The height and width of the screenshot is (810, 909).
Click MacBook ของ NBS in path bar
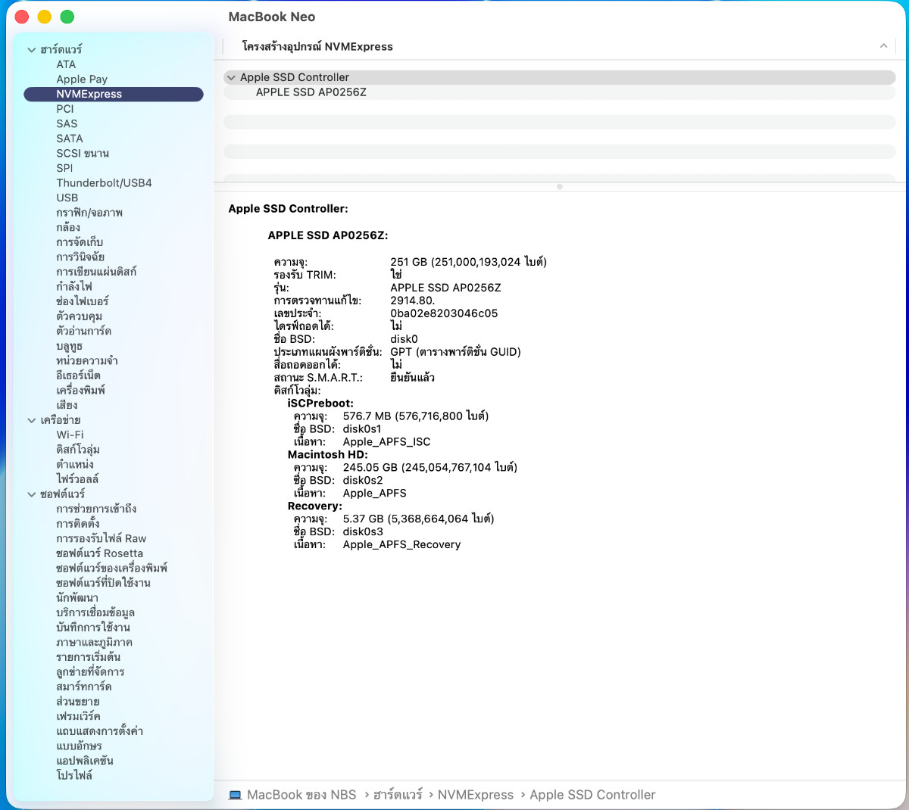pos(301,795)
